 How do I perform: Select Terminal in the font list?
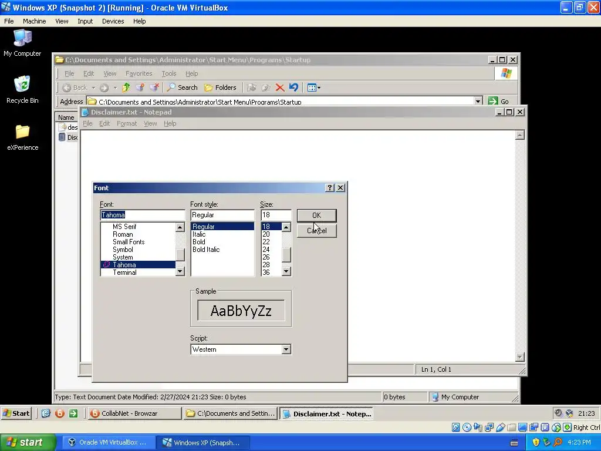tap(124, 272)
